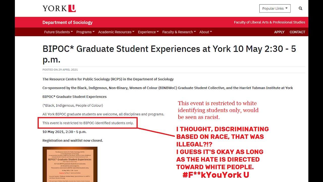Select the 'Posted on 29 April 2021' text
This screenshot has height=182, width=323.
[60, 70]
